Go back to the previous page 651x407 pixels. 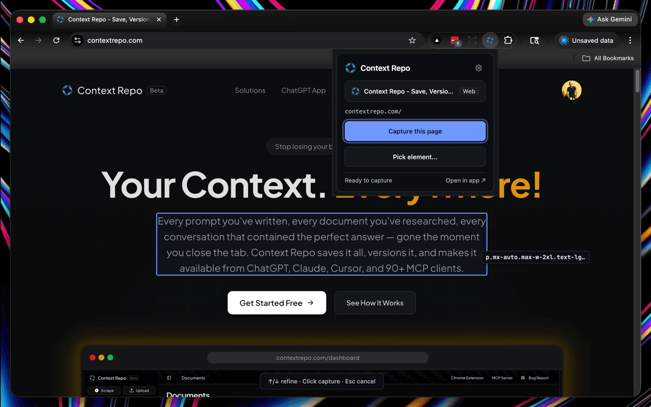point(21,41)
